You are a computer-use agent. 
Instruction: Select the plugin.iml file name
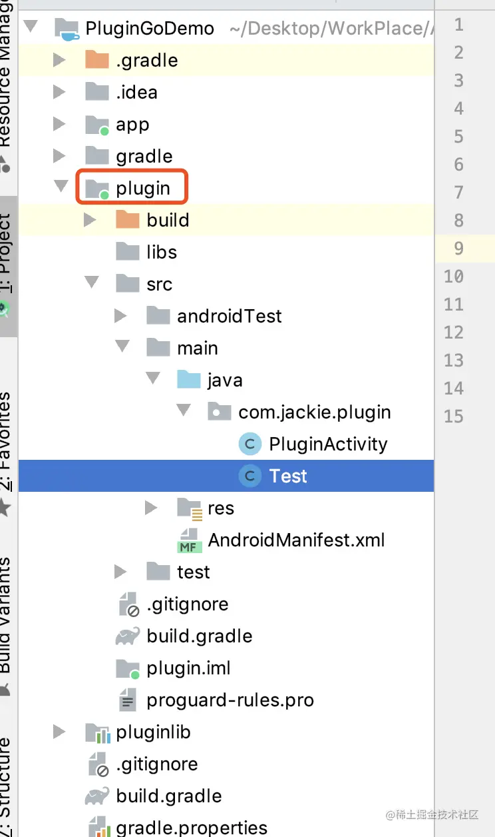tap(189, 668)
